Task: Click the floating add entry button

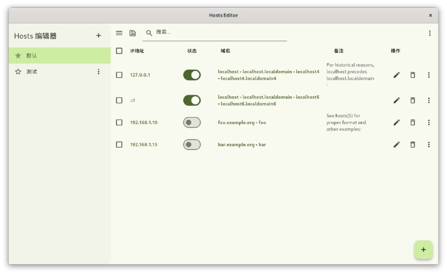Action: tap(423, 249)
